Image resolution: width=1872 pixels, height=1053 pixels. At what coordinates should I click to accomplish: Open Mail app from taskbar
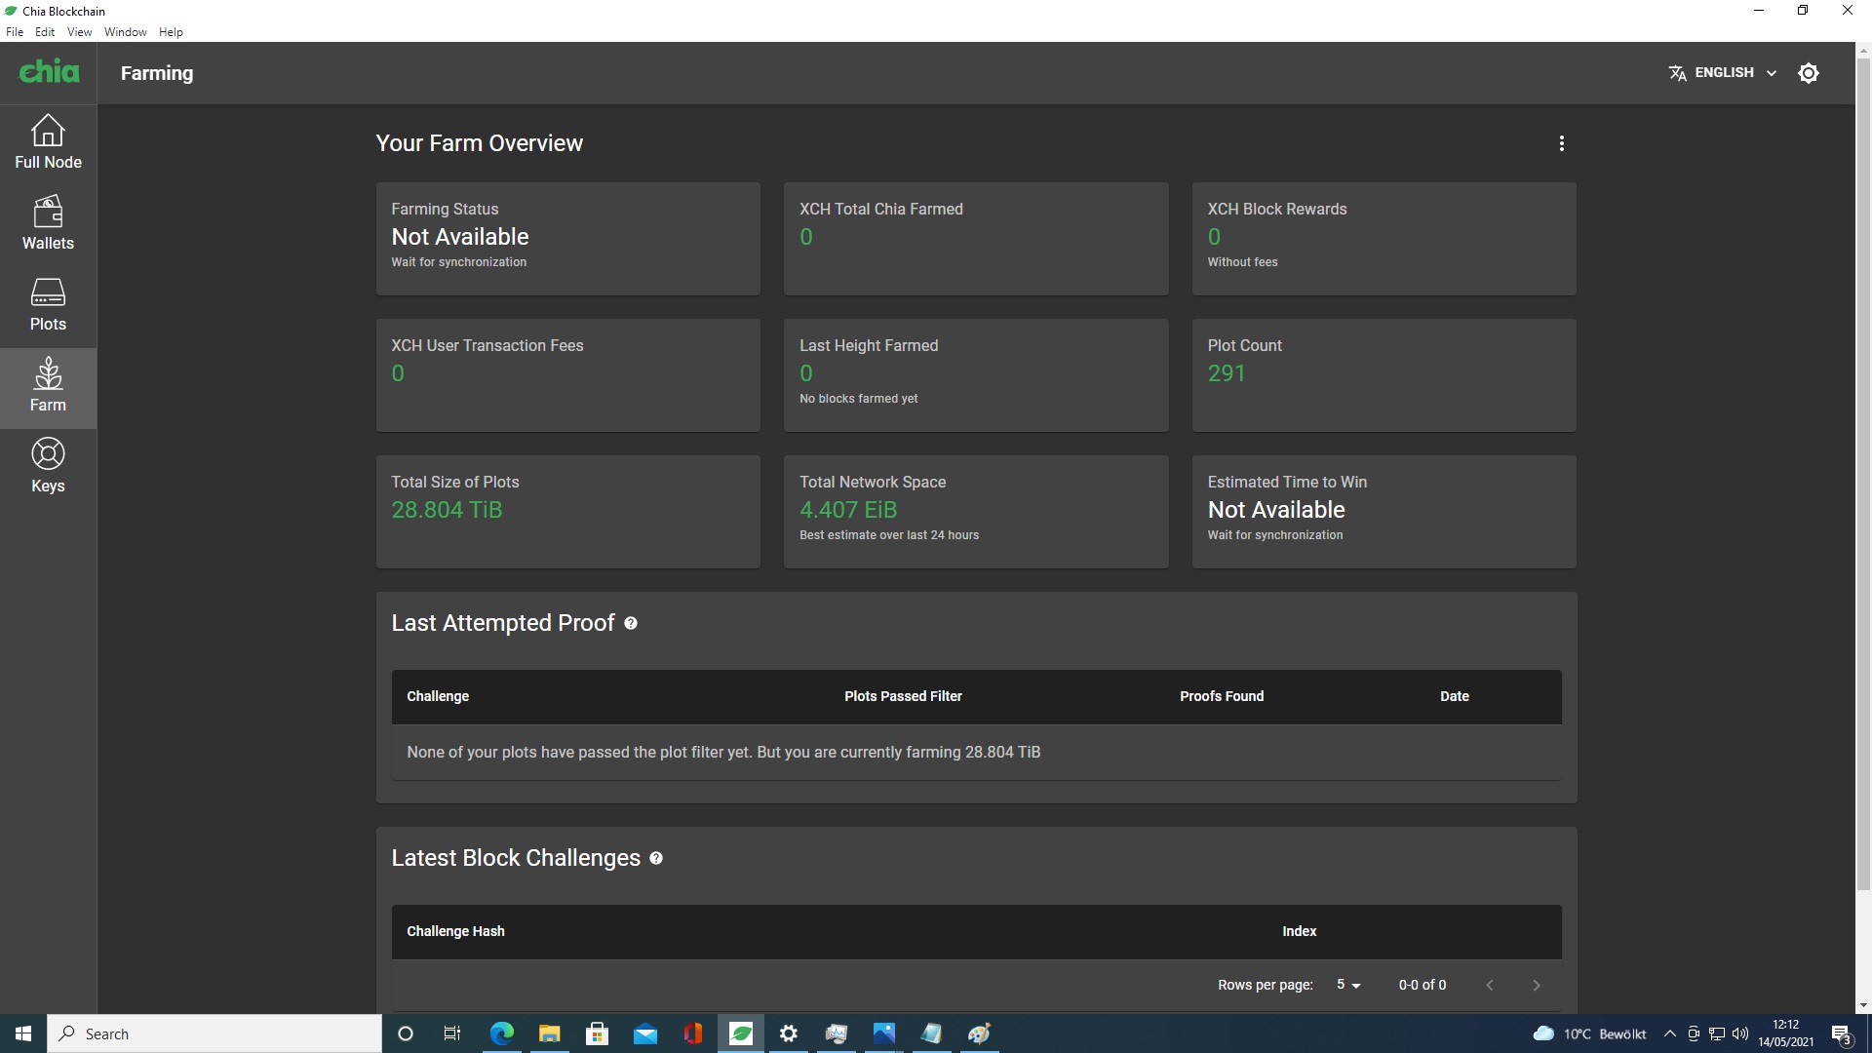click(644, 1033)
